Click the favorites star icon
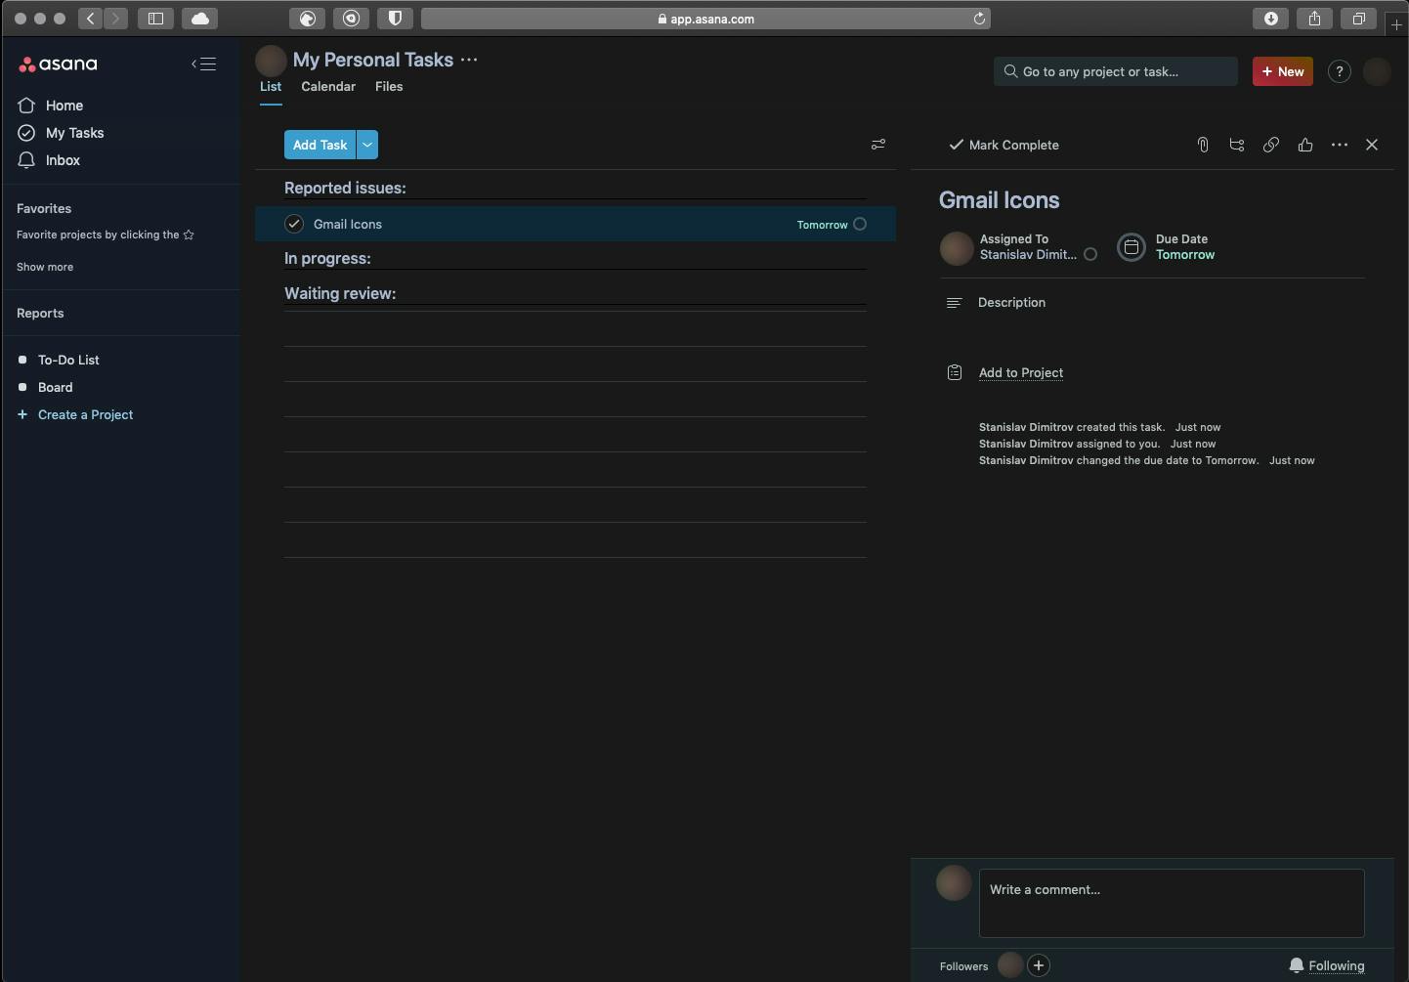 click(189, 235)
